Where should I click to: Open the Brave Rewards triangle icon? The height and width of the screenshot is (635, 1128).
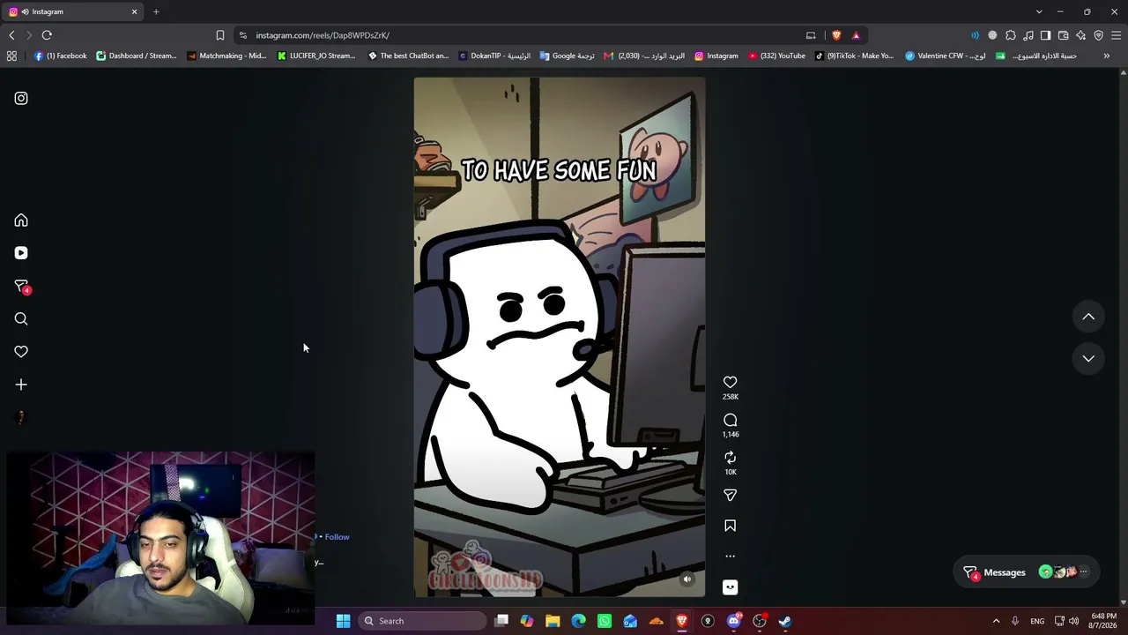856,35
